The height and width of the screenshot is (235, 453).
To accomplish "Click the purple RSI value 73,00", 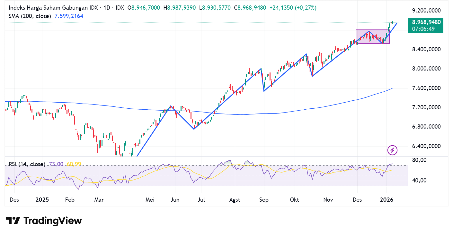I will click(56, 164).
